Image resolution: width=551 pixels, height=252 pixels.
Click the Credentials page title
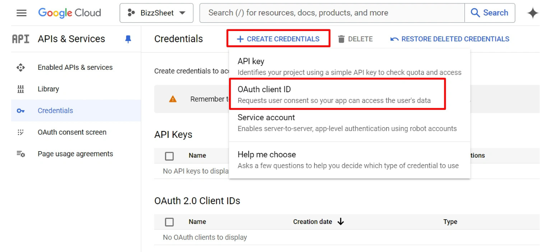pyautogui.click(x=179, y=39)
